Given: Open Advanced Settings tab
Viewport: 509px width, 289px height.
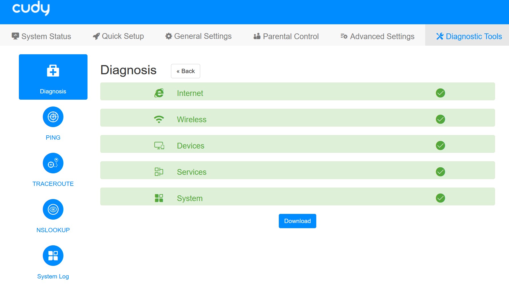Looking at the screenshot, I should [x=377, y=36].
